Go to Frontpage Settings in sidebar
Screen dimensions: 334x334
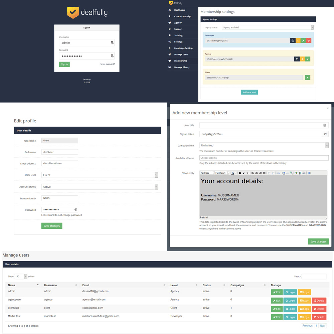click(x=183, y=48)
